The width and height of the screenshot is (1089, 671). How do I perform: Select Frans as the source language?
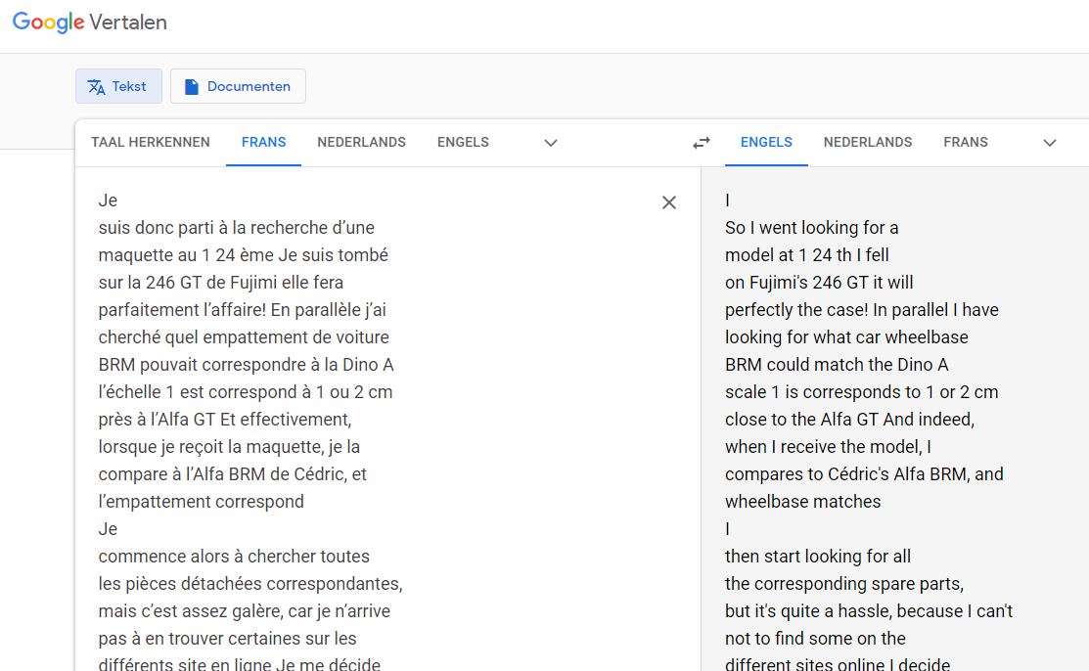(x=263, y=142)
